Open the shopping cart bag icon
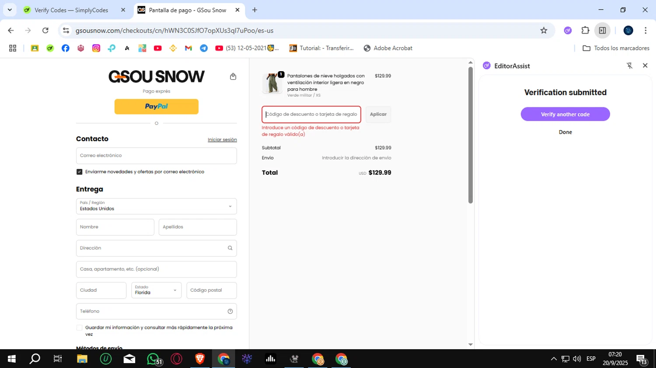The height and width of the screenshot is (368, 656). pos(233,76)
